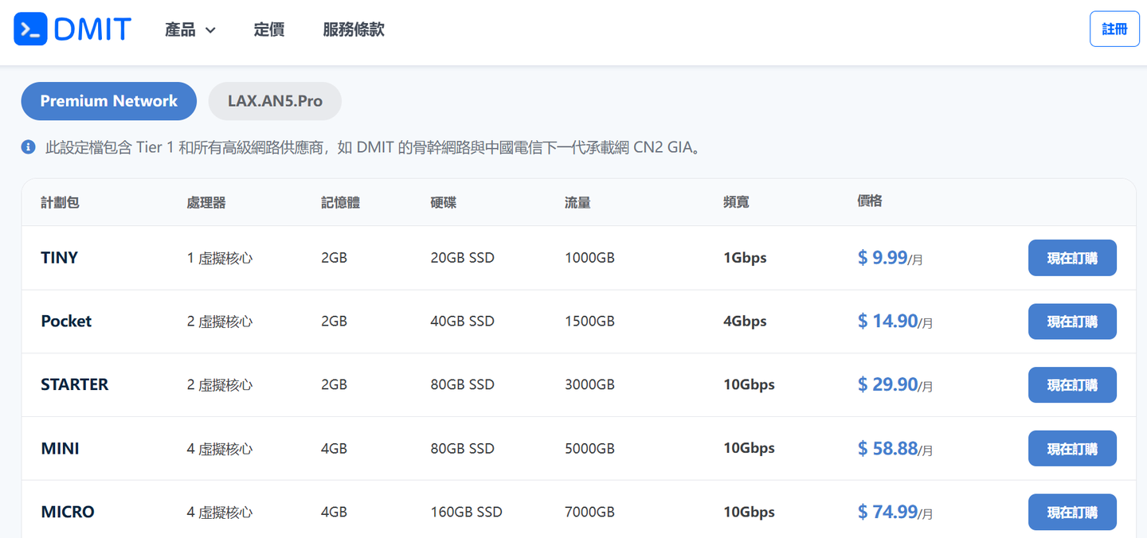Click the 註冊 button
Screen dimensions: 1147x538
[x=1114, y=29]
